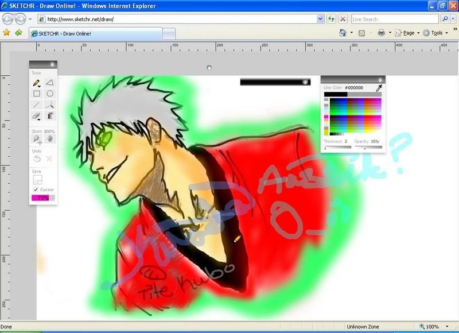Screen dimensions: 459x333
Task: Select the triangle shape tool
Action: click(50, 83)
